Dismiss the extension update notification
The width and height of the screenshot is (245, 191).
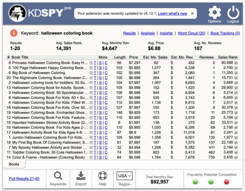(x=192, y=14)
